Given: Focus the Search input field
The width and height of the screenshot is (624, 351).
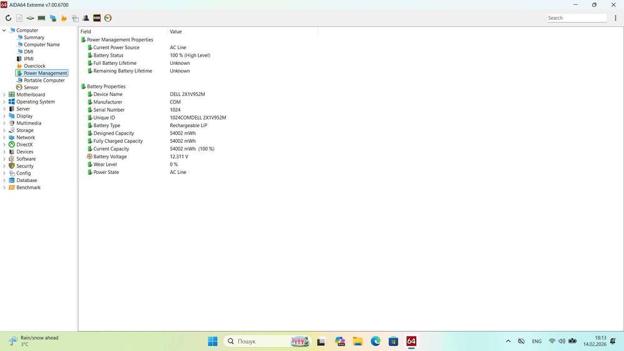Looking at the screenshot, I should 577,18.
